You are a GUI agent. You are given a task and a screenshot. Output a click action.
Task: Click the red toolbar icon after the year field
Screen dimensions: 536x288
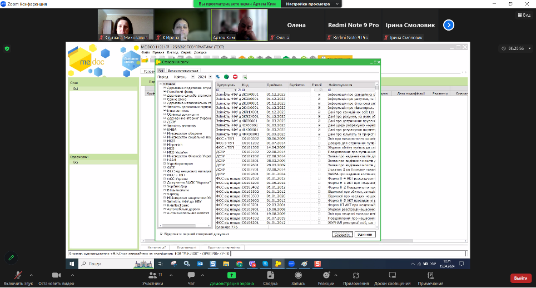pyautogui.click(x=235, y=77)
